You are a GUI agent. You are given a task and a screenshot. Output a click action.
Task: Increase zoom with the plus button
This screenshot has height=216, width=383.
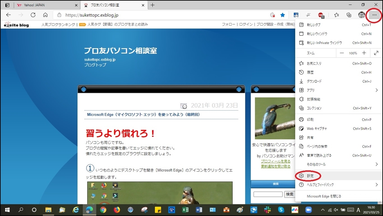tap(364, 53)
